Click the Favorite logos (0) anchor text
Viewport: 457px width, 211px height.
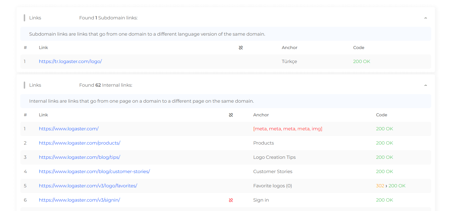[272, 186]
